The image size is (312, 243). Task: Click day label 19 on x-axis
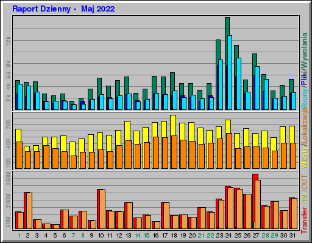[183, 236]
